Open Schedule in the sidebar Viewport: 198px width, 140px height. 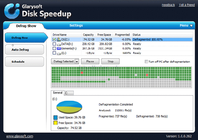tap(24, 62)
